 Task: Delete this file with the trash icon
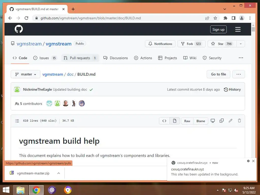(239, 121)
